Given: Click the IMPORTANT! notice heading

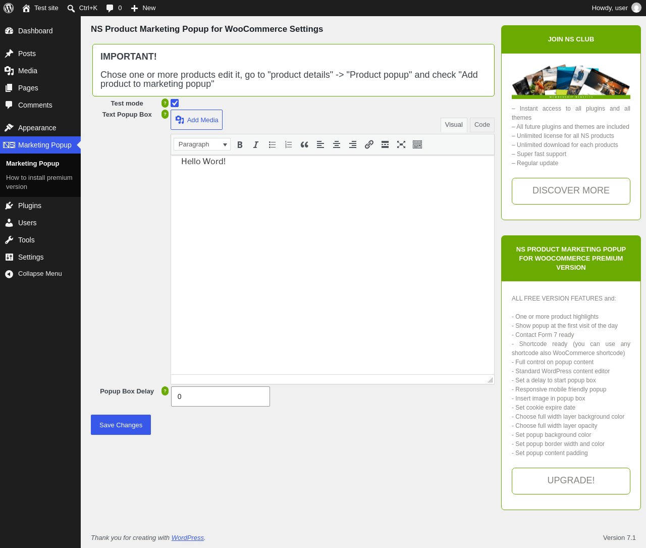Looking at the screenshot, I should click(129, 57).
